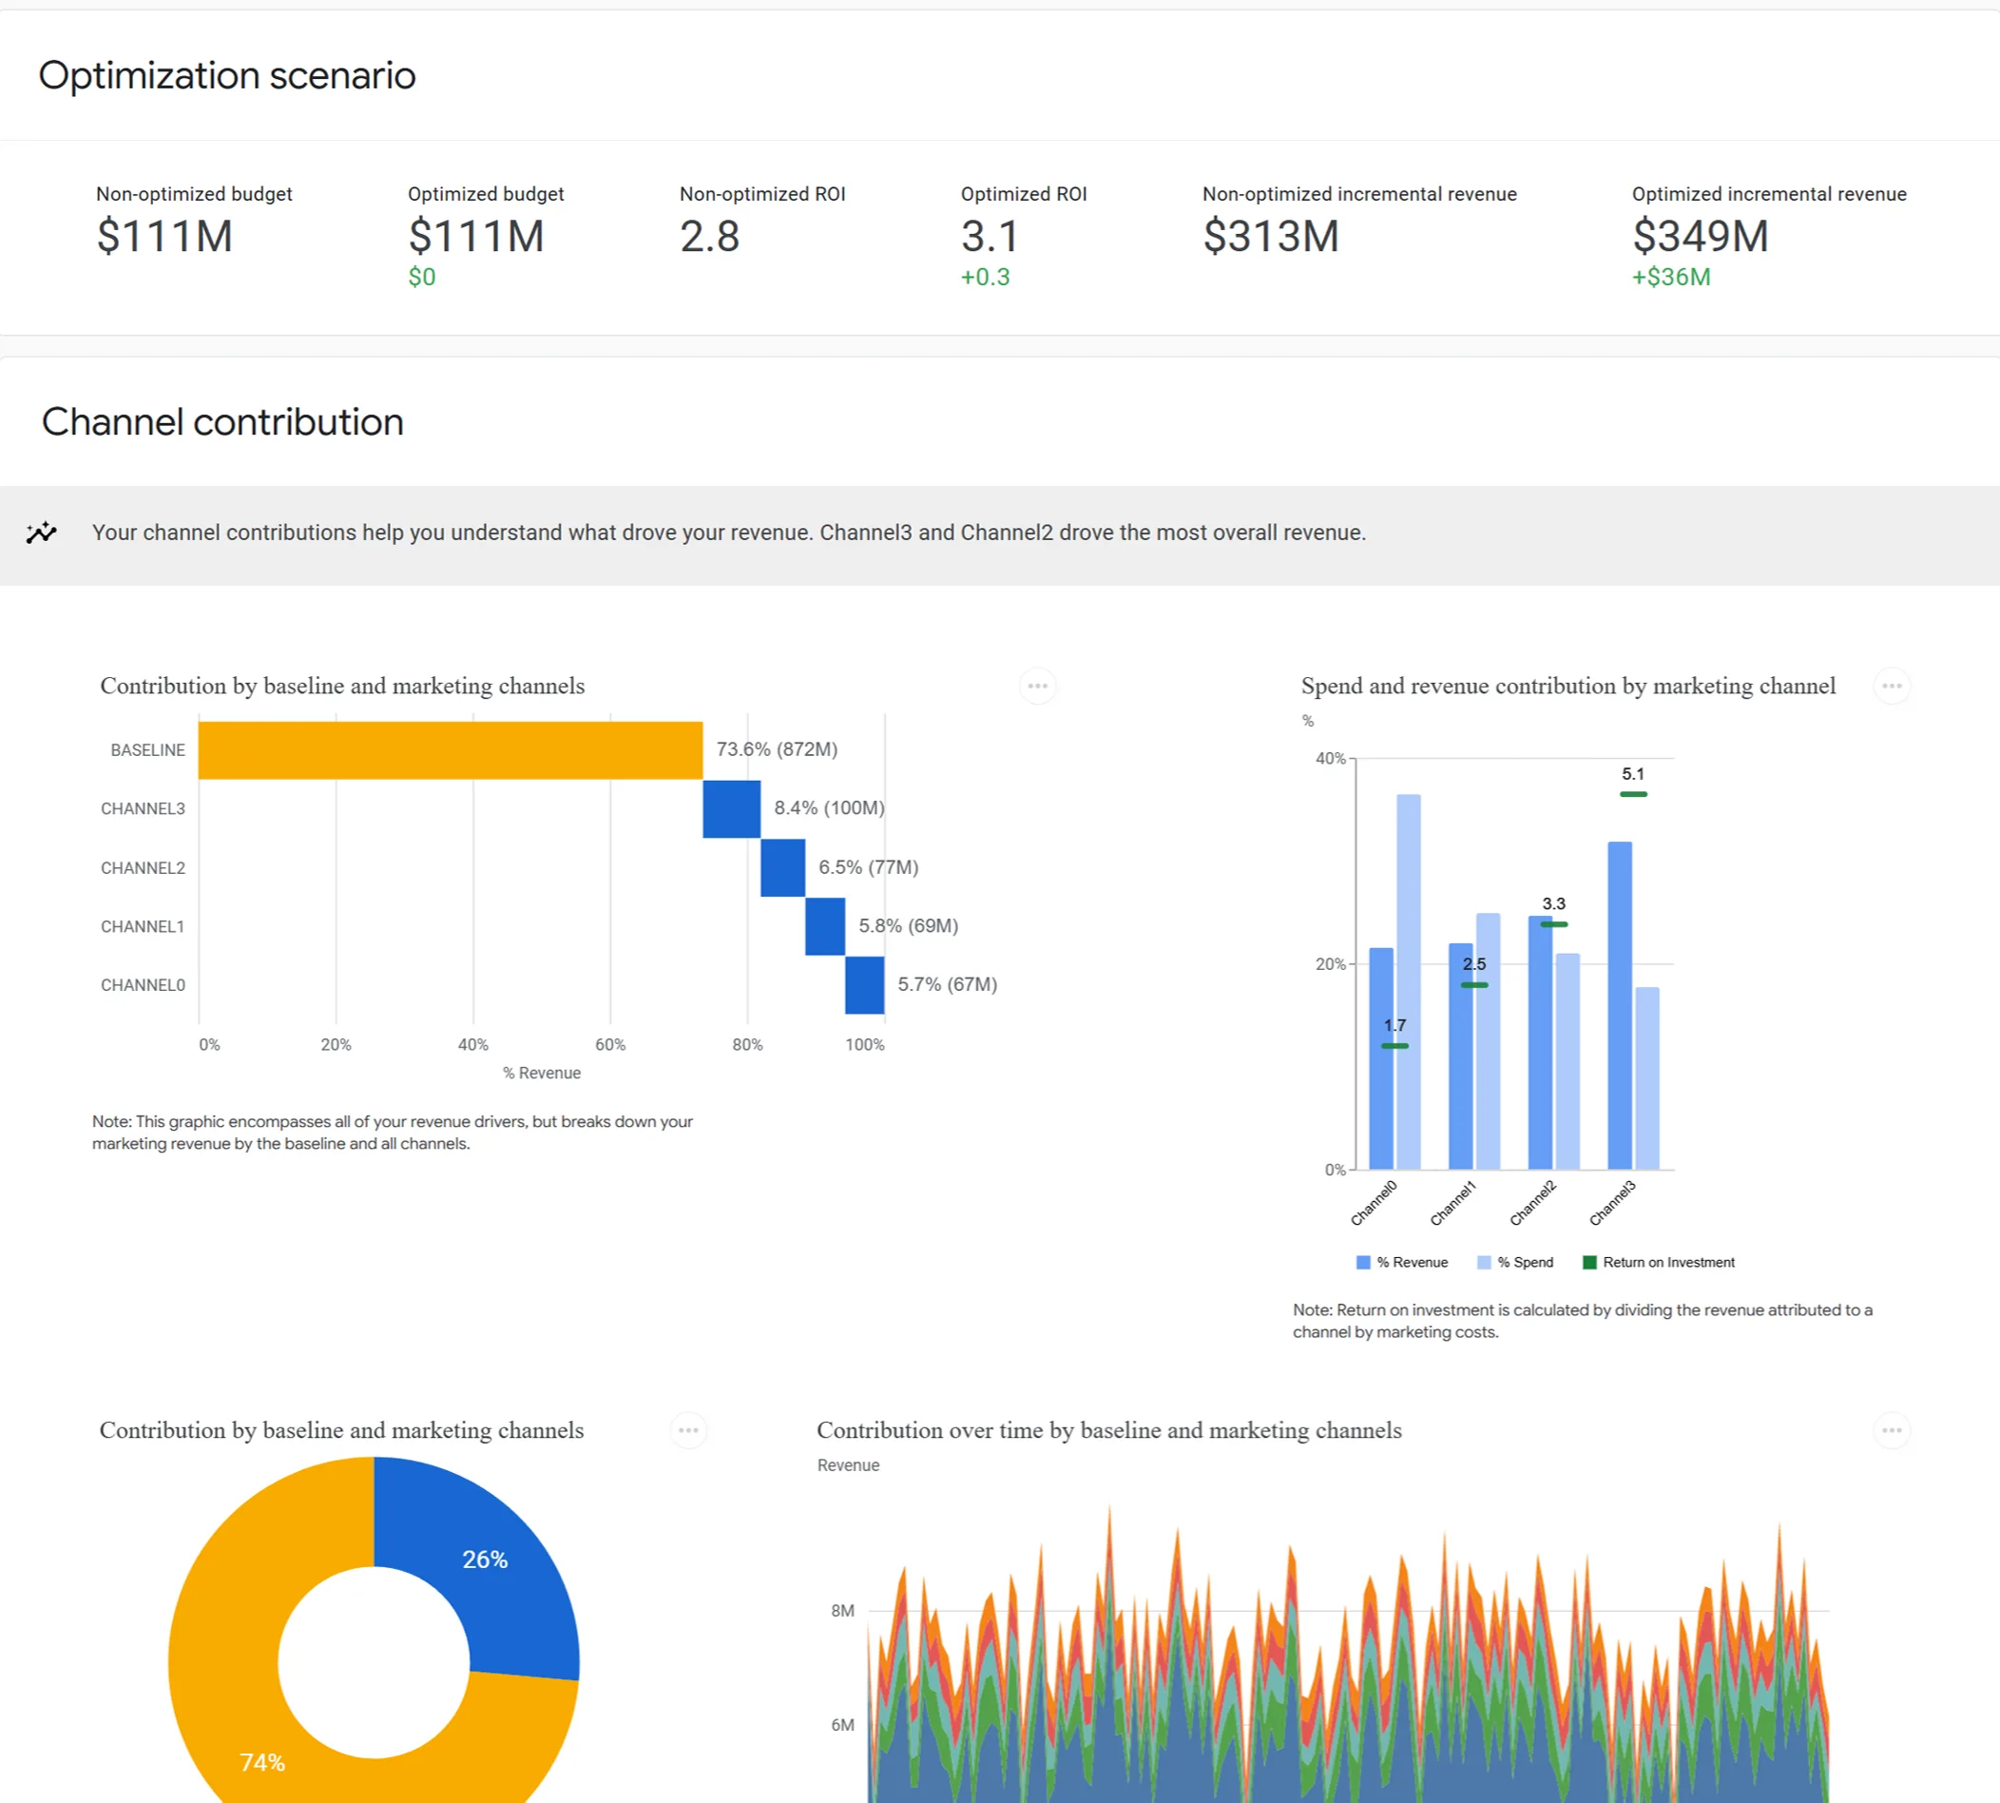The width and height of the screenshot is (2000, 1803).
Task: Open options menu for contribution over time chart
Action: click(1891, 1429)
